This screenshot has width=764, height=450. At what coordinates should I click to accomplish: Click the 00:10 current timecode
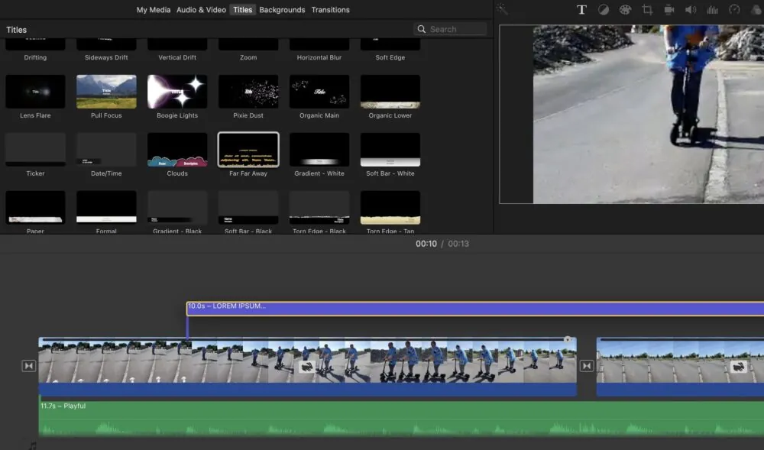tap(426, 244)
